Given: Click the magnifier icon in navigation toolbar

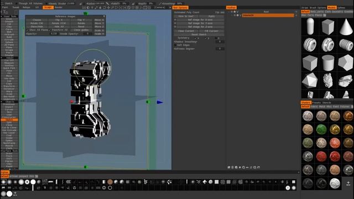Looking at the screenshot, I should point(113,7).
